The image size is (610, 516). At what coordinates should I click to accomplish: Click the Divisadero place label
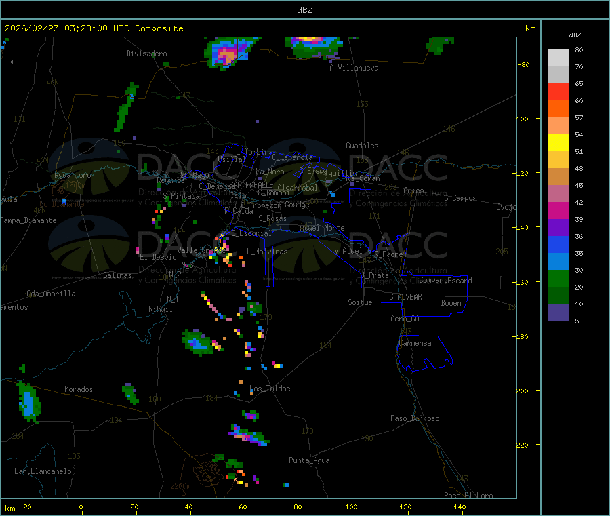(x=146, y=54)
